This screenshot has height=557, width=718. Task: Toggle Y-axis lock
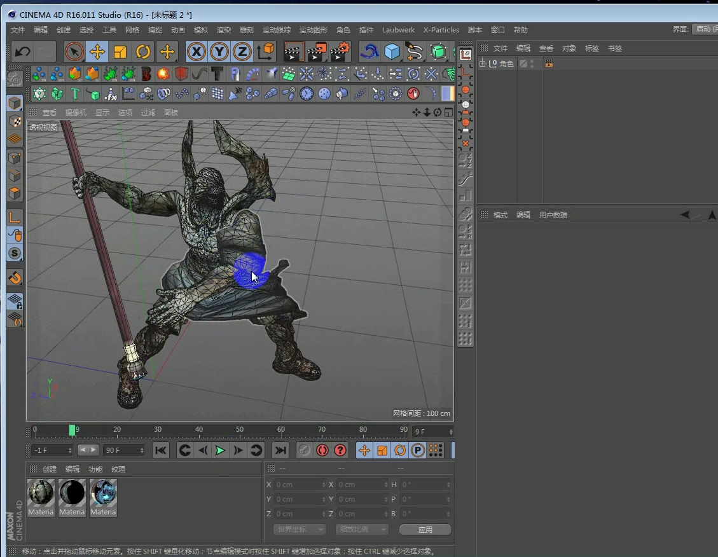(219, 52)
